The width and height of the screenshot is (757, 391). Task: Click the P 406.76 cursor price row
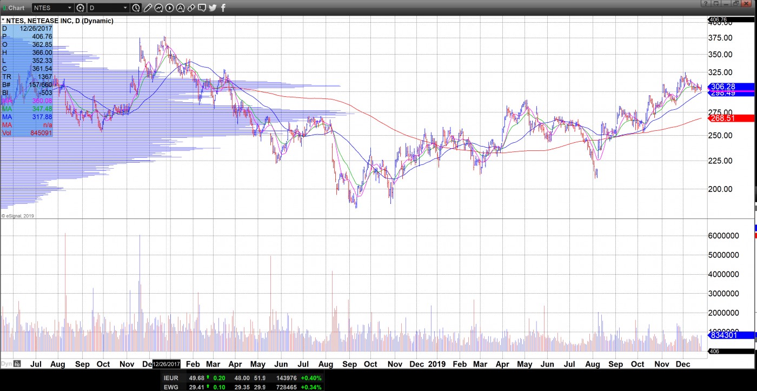click(x=27, y=36)
